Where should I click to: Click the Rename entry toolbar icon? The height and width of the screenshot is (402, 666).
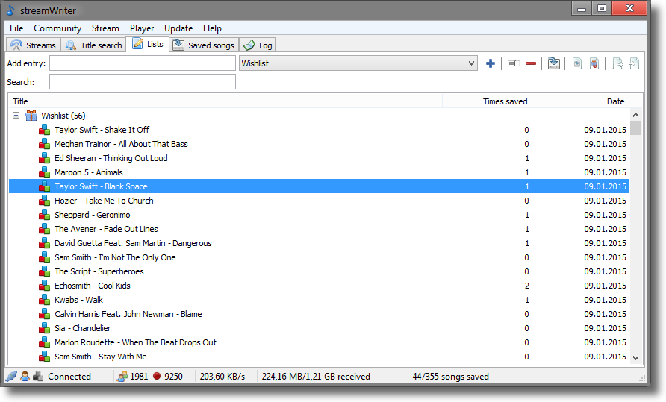pos(514,63)
